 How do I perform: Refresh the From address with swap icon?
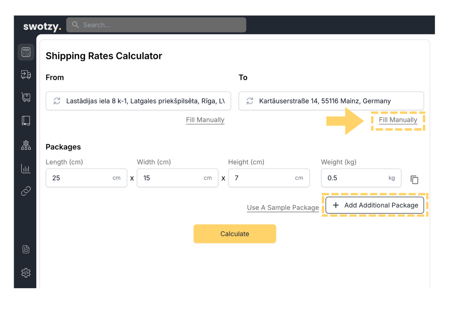click(x=57, y=101)
